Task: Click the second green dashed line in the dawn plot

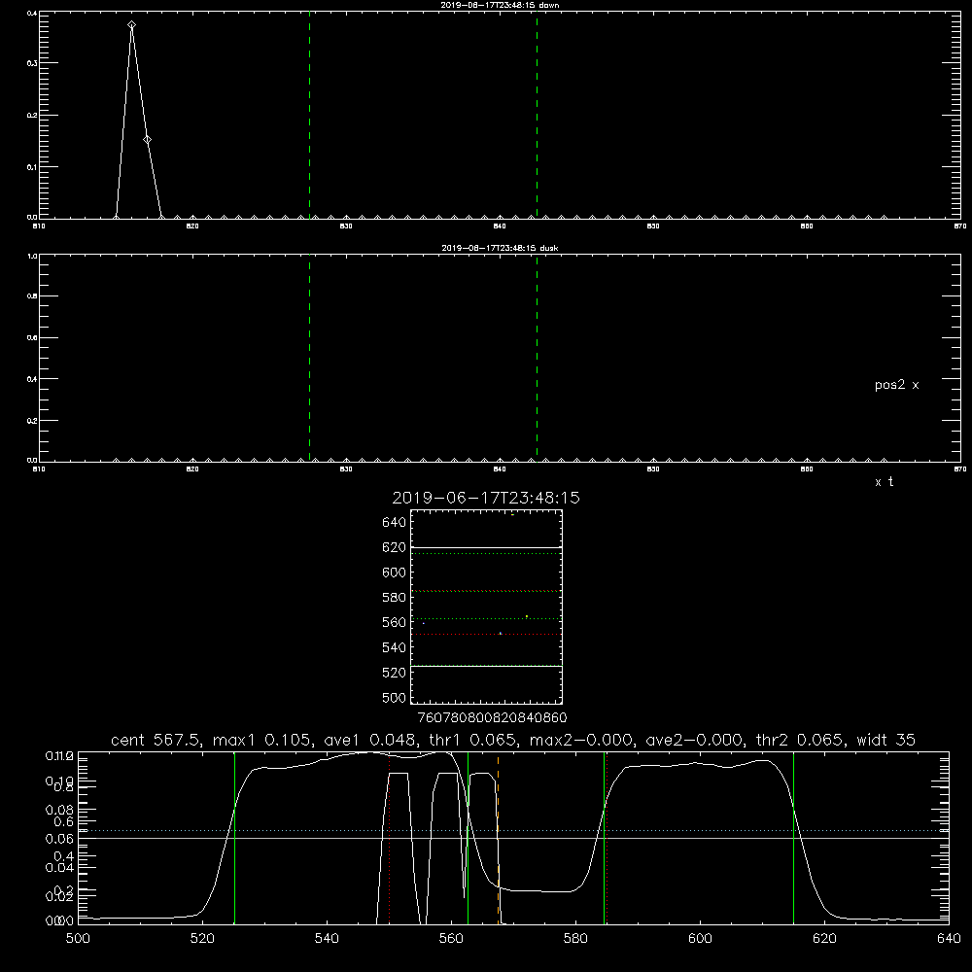Action: point(537,115)
